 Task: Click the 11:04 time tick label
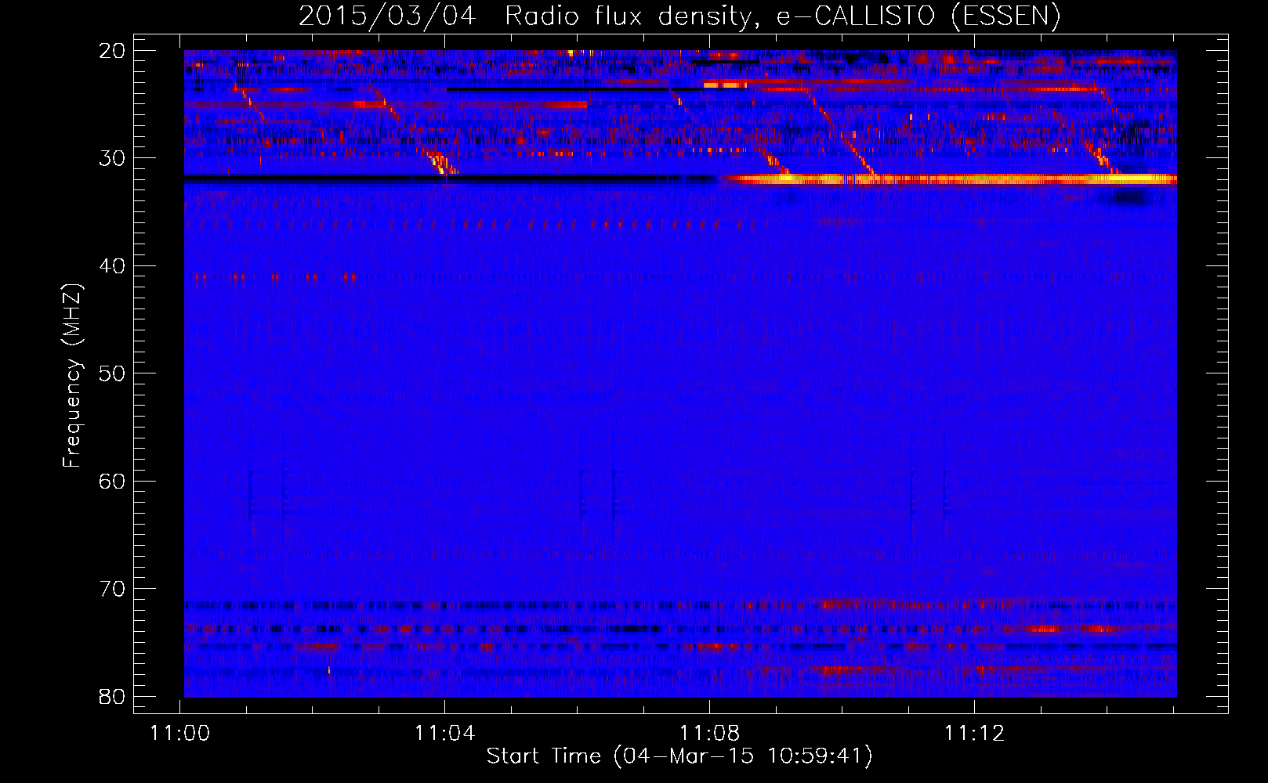tap(445, 734)
